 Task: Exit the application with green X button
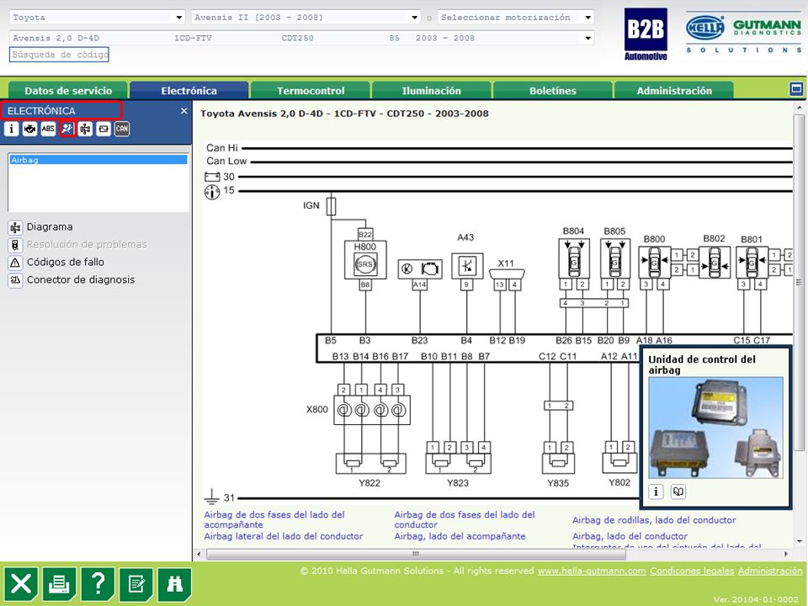21,584
